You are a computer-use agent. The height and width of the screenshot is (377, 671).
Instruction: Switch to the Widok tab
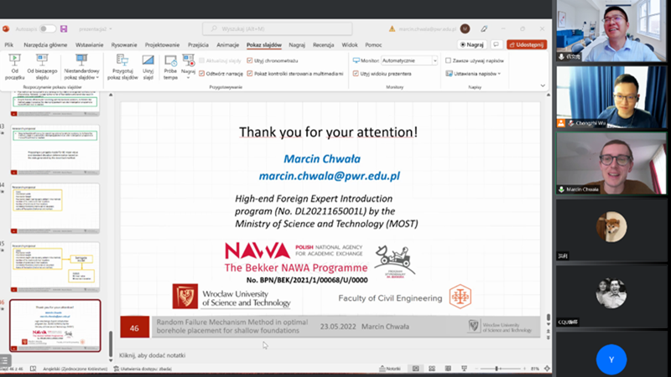[x=350, y=45]
